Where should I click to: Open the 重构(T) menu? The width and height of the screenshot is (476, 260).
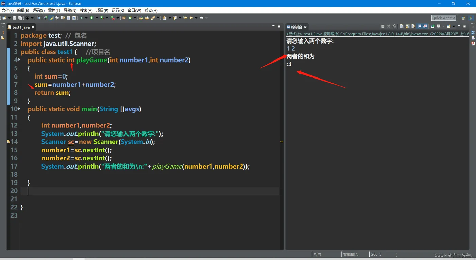(54, 11)
